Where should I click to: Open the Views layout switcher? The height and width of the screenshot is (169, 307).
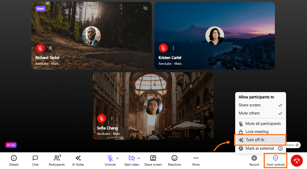(293, 145)
